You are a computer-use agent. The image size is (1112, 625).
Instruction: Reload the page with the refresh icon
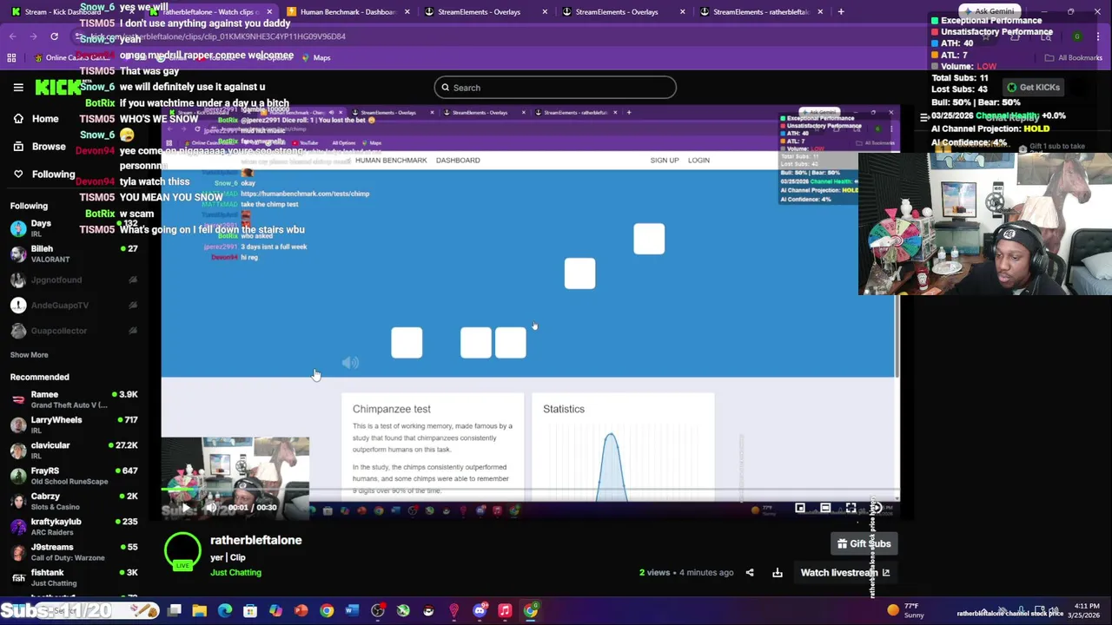coord(54,36)
